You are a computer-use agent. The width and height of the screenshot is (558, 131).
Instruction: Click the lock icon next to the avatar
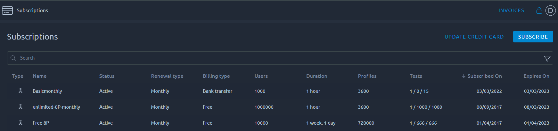click(x=539, y=11)
